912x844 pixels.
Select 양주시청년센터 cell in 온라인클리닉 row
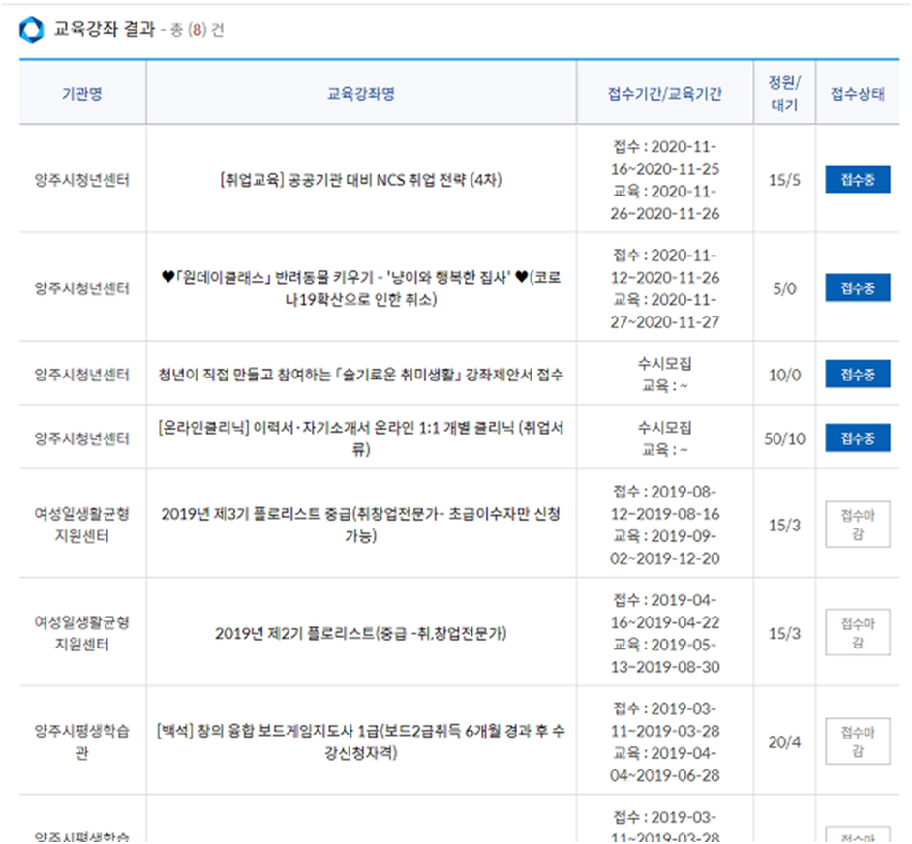[x=82, y=438]
